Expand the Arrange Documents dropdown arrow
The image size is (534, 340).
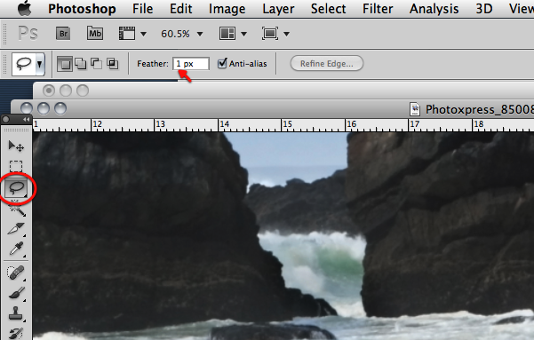[x=243, y=34]
